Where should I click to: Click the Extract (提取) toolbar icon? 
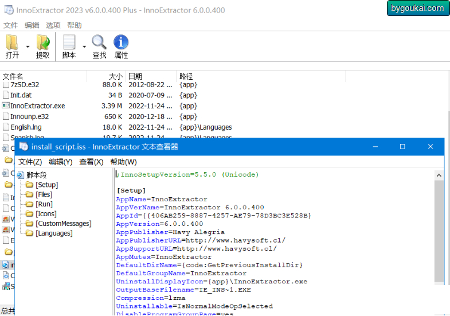(43, 42)
